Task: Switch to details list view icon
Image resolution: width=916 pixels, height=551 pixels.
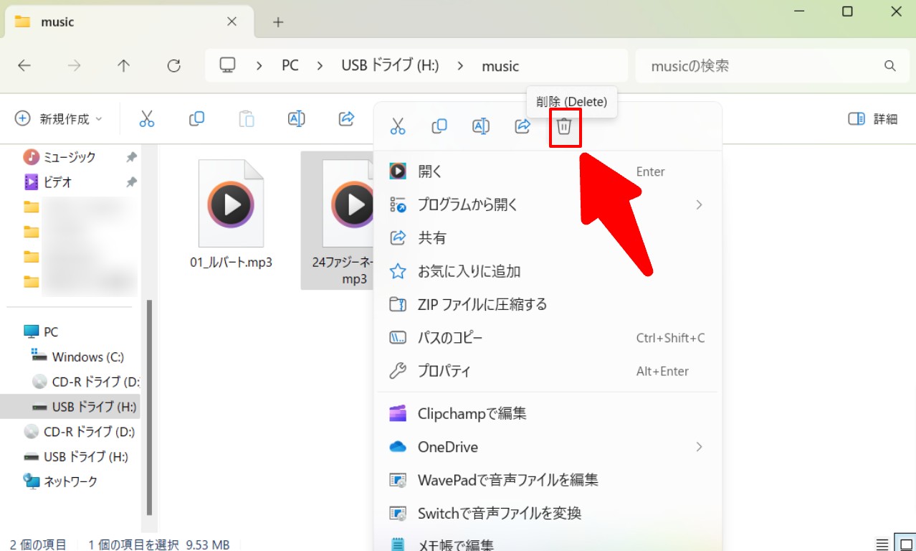Action: click(x=882, y=544)
